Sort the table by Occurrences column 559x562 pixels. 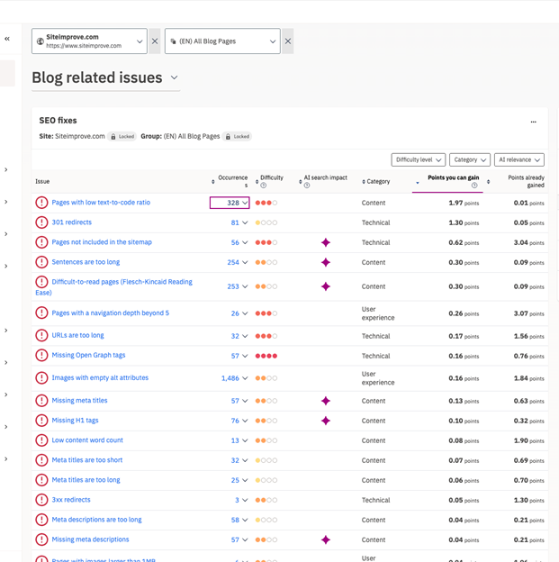point(231,181)
